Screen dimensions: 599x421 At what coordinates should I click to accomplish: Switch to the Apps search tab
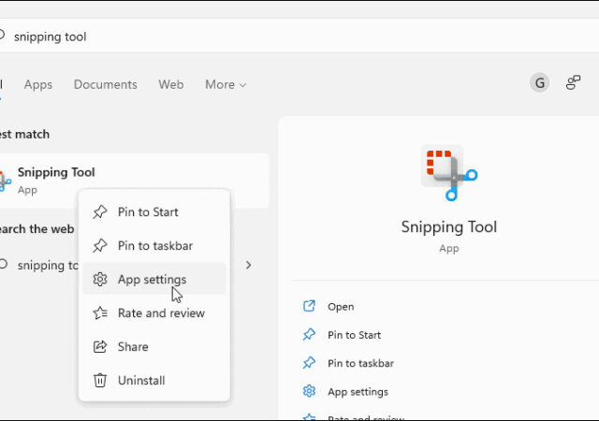[x=38, y=84]
